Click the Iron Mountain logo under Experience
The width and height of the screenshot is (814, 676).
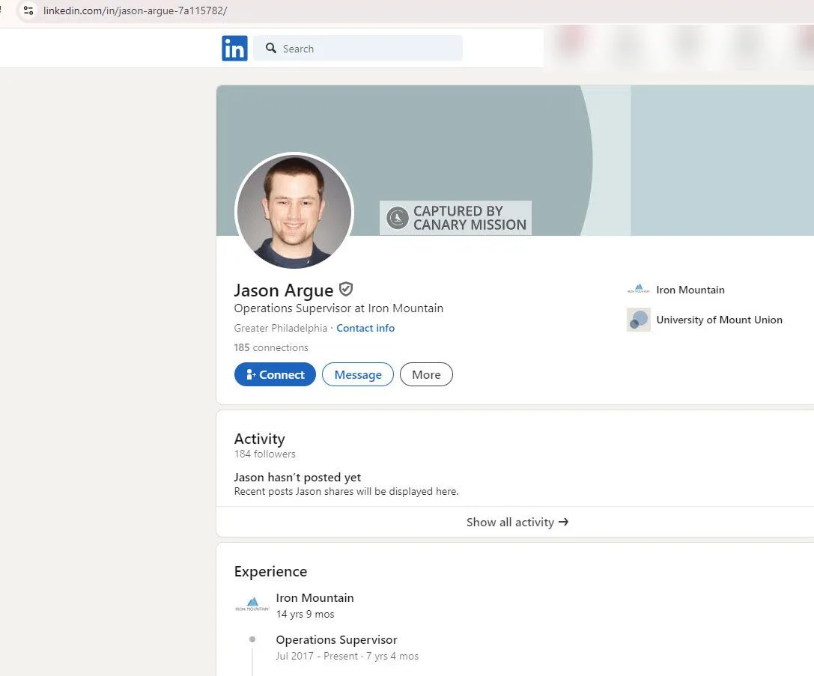tap(252, 605)
